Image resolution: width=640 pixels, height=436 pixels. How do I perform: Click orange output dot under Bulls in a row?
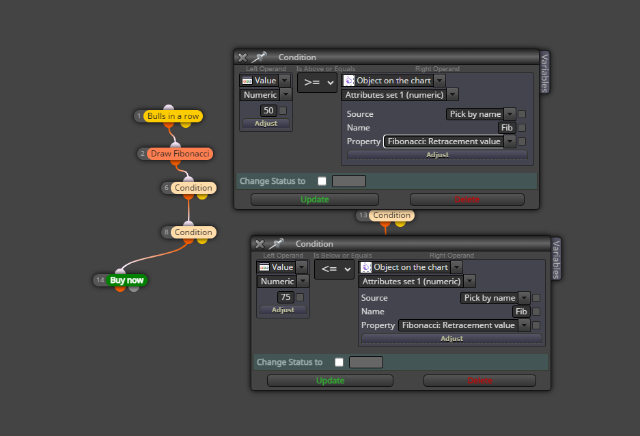coord(169,124)
